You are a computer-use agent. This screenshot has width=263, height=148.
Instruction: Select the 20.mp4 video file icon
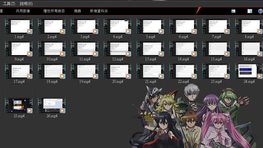(x=117, y=71)
